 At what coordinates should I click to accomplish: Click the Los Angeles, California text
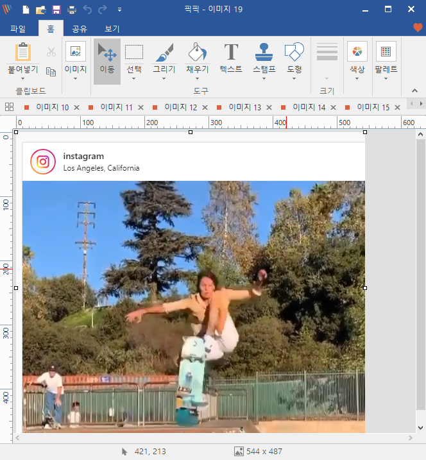[101, 168]
